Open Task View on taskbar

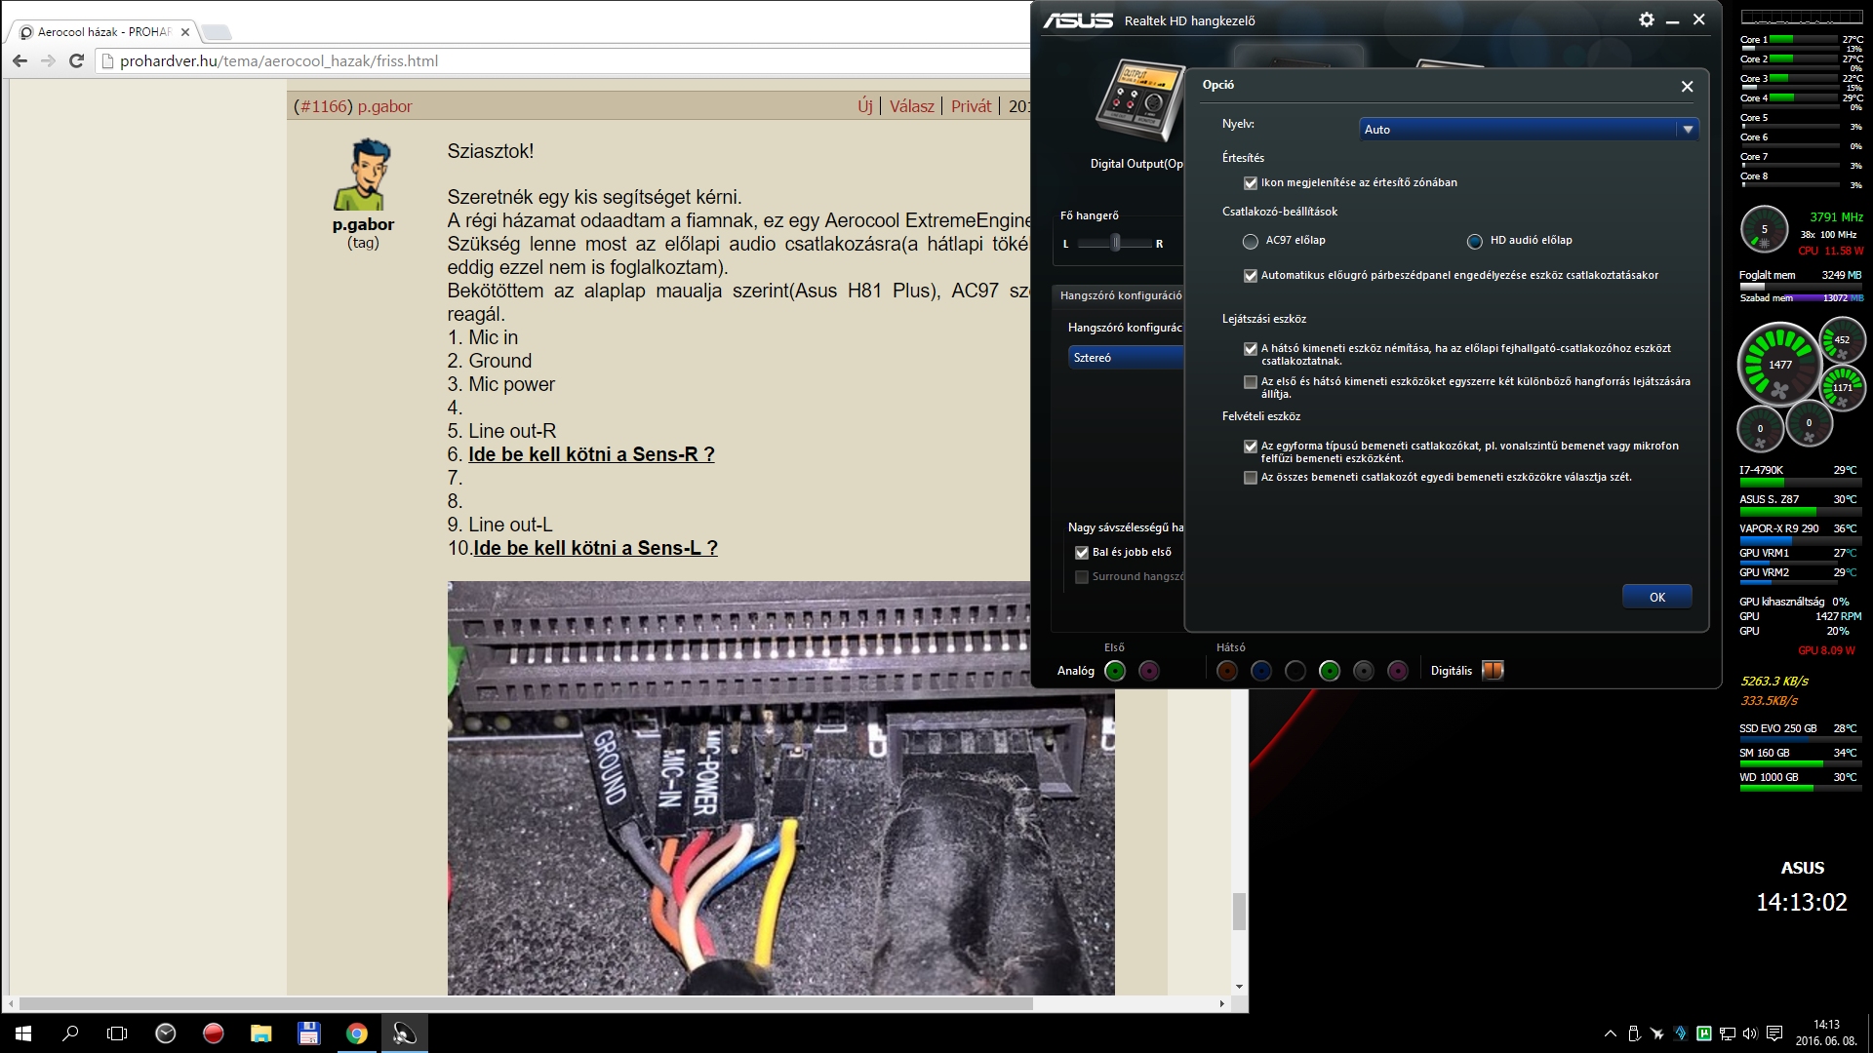click(117, 1033)
